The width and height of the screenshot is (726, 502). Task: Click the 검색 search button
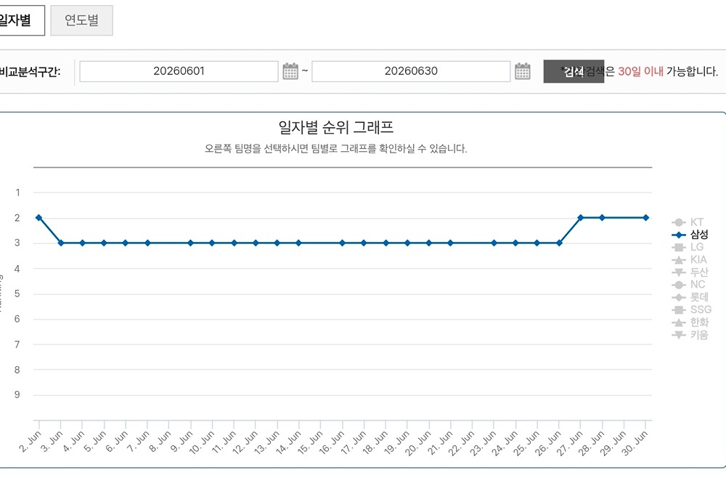click(574, 71)
